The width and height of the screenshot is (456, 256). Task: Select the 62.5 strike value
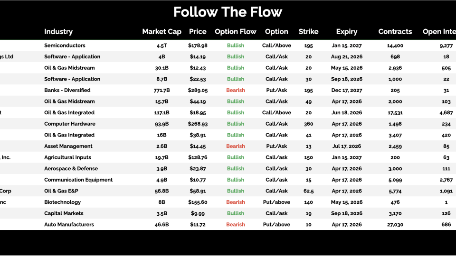tap(308, 191)
